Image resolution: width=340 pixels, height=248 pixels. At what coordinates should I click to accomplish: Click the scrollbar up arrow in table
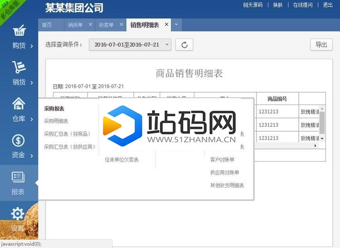[x=322, y=109]
